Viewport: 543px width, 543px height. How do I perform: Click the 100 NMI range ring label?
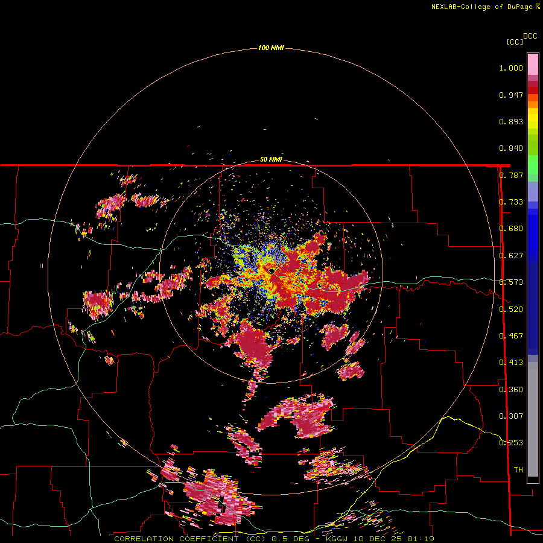271,48
